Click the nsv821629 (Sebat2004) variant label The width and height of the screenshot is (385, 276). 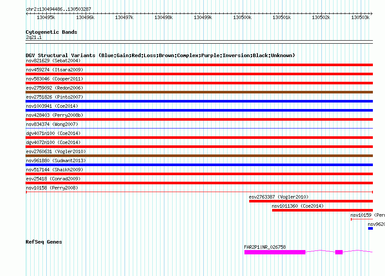[53, 61]
